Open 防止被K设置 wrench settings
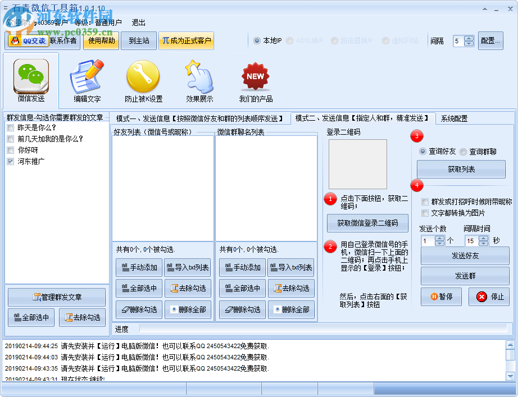The height and width of the screenshot is (397, 518). pos(142,76)
